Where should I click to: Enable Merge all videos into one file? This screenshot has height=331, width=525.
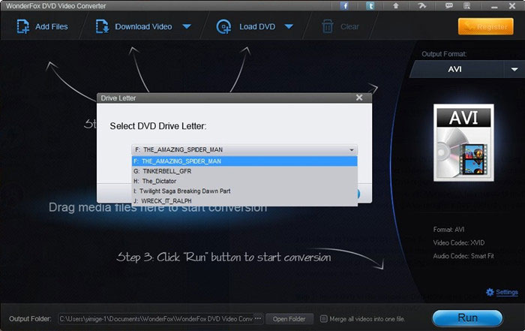coord(323,319)
